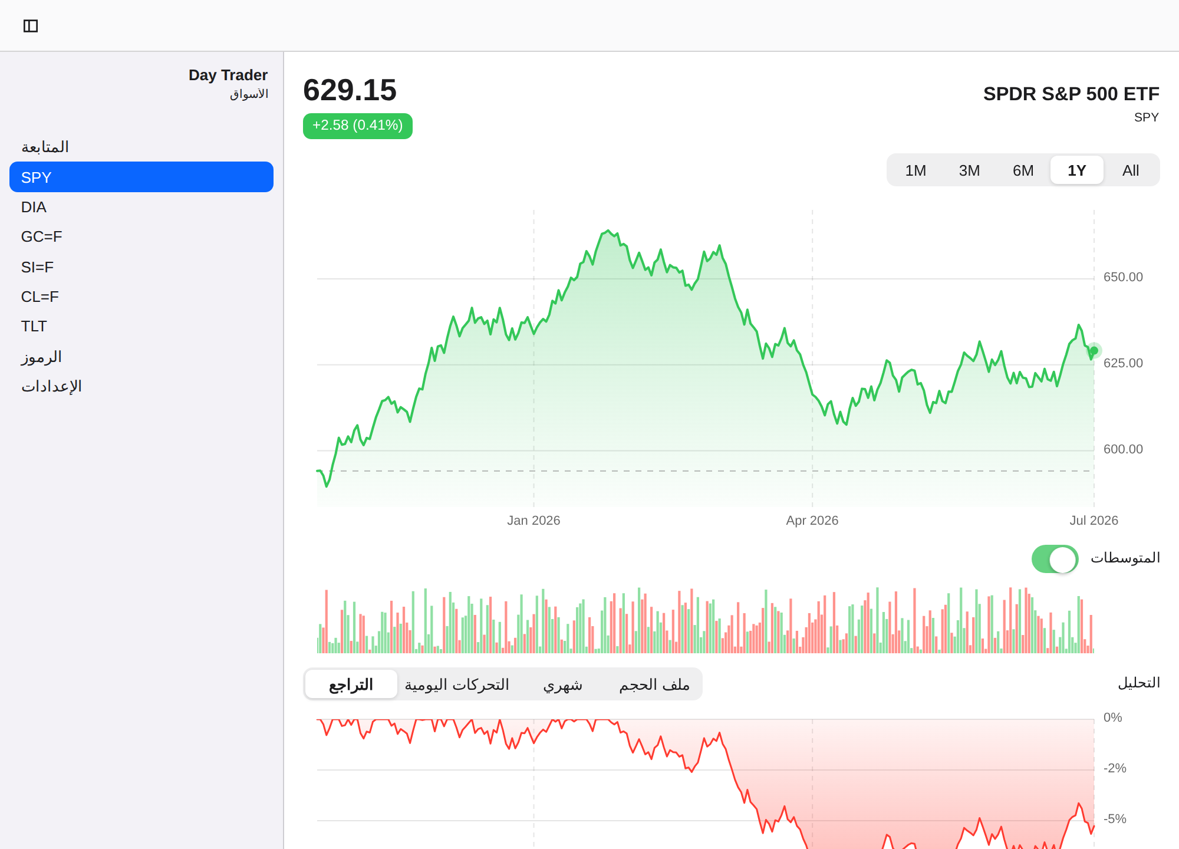The height and width of the screenshot is (849, 1179).
Task: Click the المتوسطات toggle label
Action: [1125, 558]
